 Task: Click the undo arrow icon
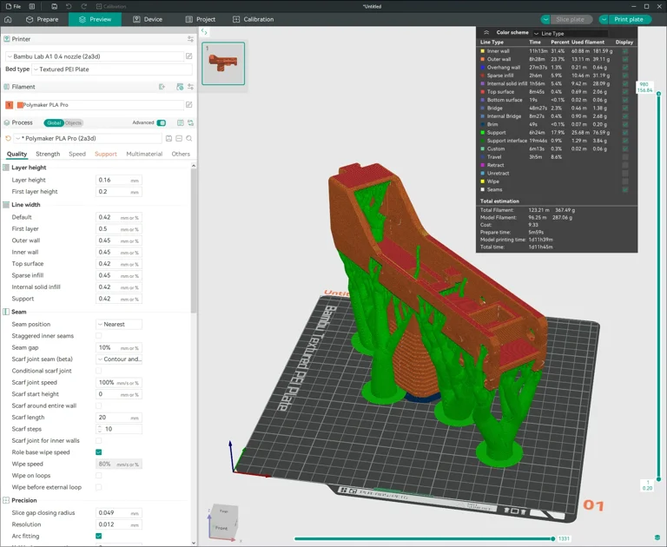point(68,6)
